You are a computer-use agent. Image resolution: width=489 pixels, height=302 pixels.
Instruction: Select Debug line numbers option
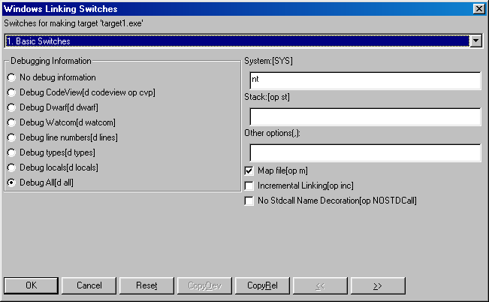(11, 137)
